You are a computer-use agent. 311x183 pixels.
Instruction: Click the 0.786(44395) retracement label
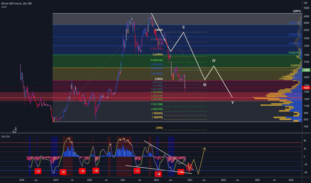(295, 35)
